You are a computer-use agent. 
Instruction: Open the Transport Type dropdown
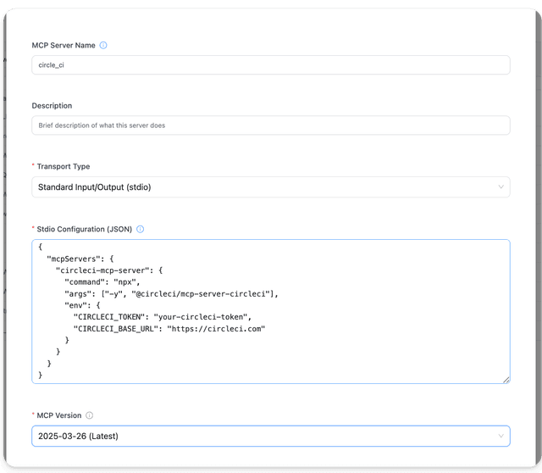(271, 186)
